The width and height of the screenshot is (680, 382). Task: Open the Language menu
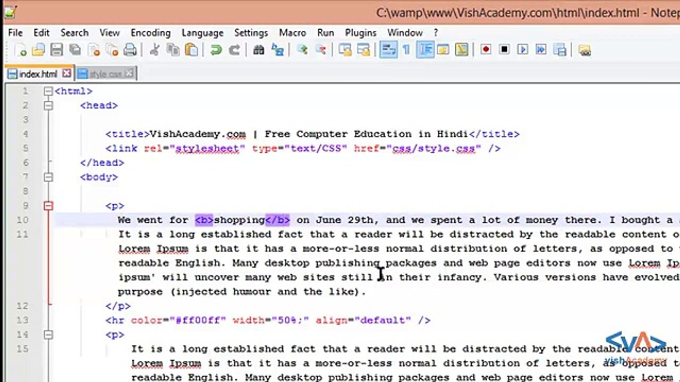pos(202,33)
